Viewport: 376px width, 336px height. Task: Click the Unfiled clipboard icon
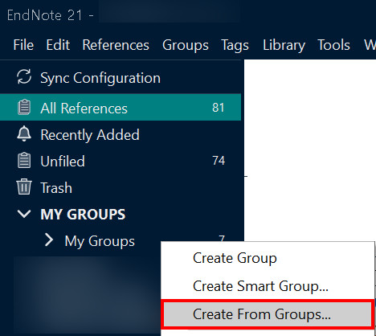[24, 160]
